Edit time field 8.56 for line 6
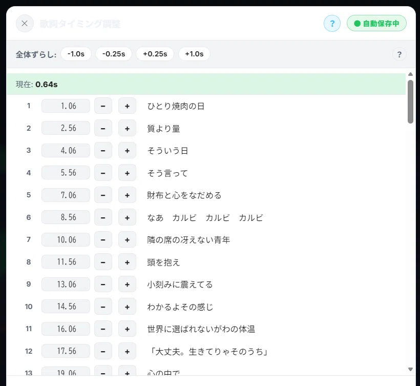 click(x=66, y=217)
